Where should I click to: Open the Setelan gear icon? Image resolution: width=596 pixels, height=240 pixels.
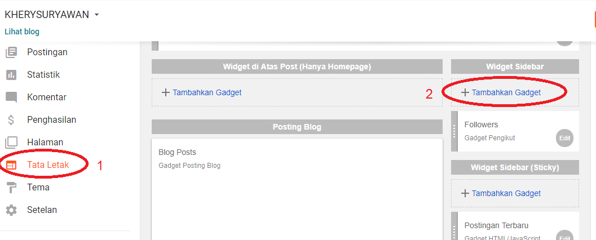(x=11, y=210)
